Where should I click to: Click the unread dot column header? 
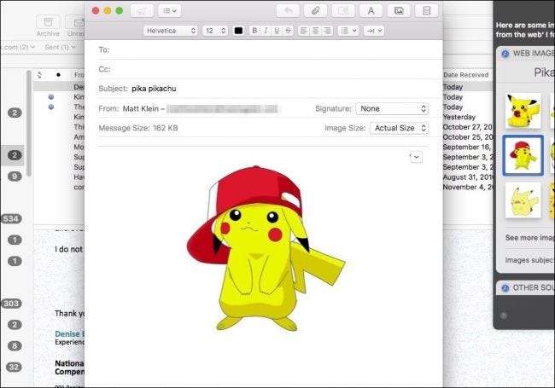(58, 75)
